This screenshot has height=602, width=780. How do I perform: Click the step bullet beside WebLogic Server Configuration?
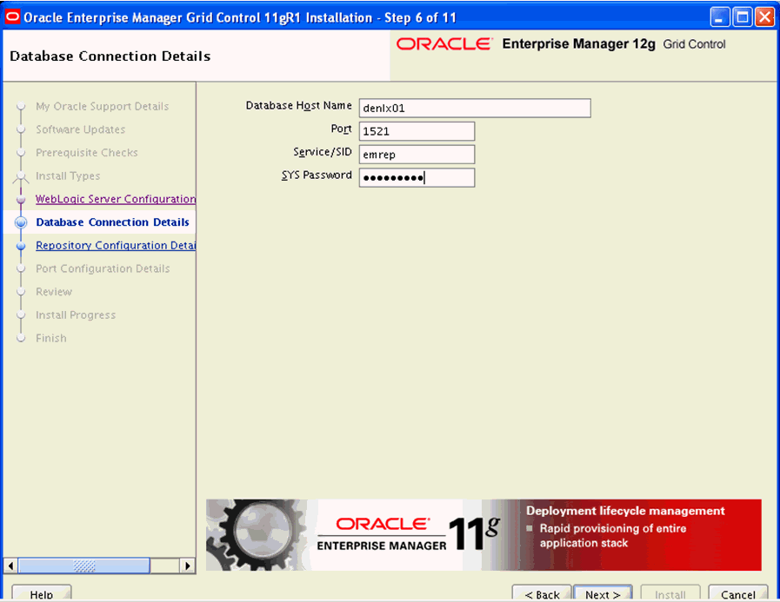pos(21,199)
